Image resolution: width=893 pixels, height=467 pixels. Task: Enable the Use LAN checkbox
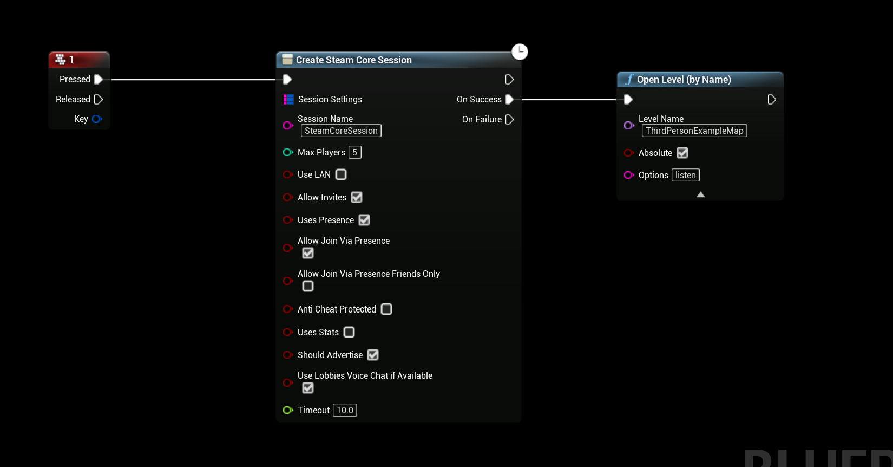pos(341,175)
